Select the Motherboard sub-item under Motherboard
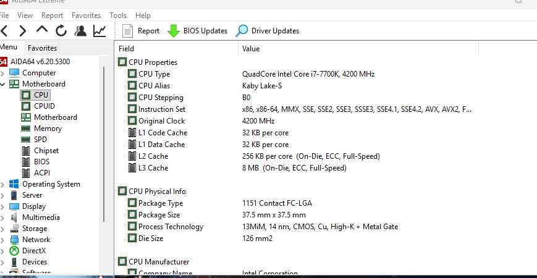This screenshot has height=278, width=537. pos(56,117)
